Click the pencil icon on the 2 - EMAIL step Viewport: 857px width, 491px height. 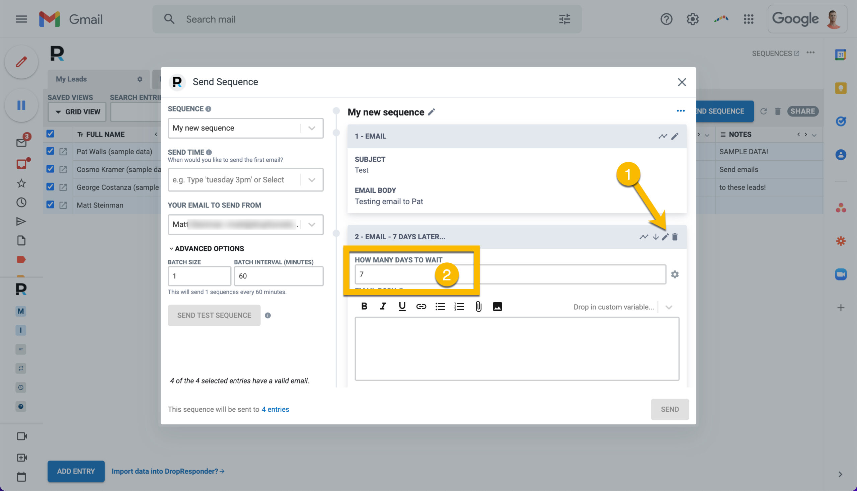(665, 237)
